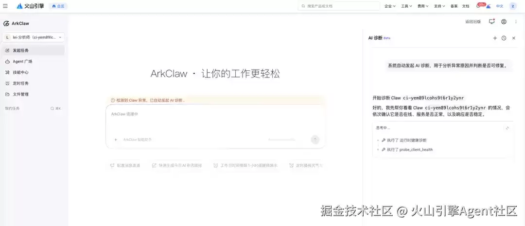Open the 企业 dropdown in top bar
The width and height of the screenshot is (525, 226).
point(390,6)
